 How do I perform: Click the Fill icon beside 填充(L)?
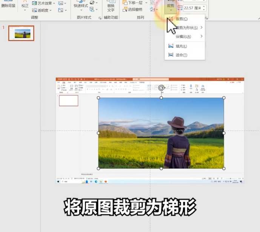(171, 46)
